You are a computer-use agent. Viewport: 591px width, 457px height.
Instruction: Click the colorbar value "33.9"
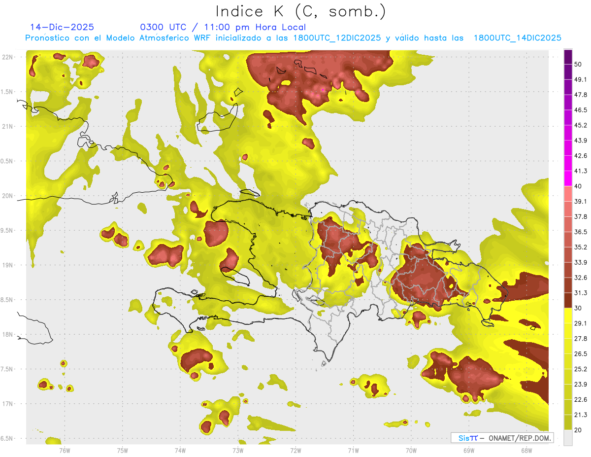coord(581,262)
